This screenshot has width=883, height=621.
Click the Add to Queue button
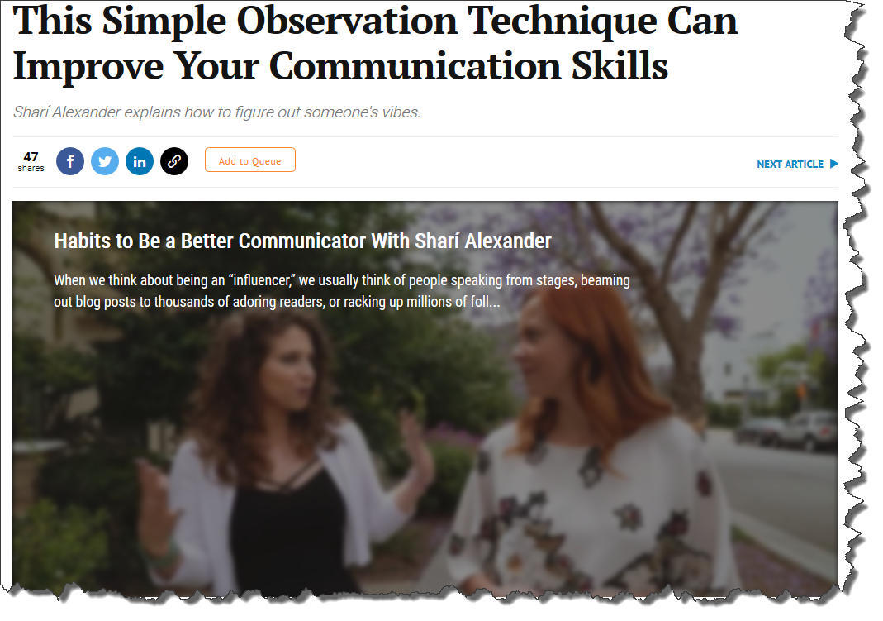click(250, 160)
